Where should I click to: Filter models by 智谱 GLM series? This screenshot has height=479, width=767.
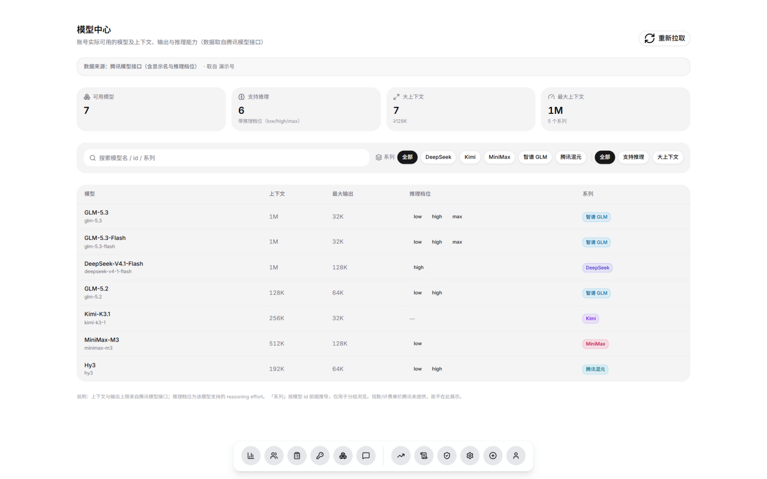[x=535, y=157]
